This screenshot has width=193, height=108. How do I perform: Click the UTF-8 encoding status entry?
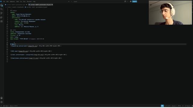pyautogui.click(x=179, y=106)
